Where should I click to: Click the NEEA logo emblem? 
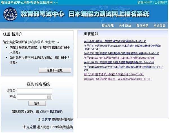click(x=10, y=14)
